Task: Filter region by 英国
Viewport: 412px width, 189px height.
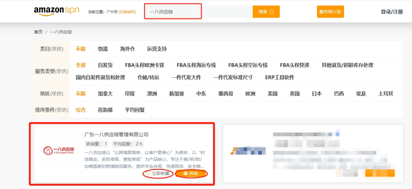Action: click(295, 94)
